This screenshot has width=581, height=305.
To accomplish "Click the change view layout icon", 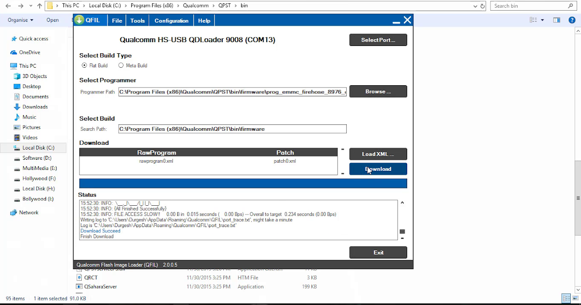I will (x=533, y=20).
